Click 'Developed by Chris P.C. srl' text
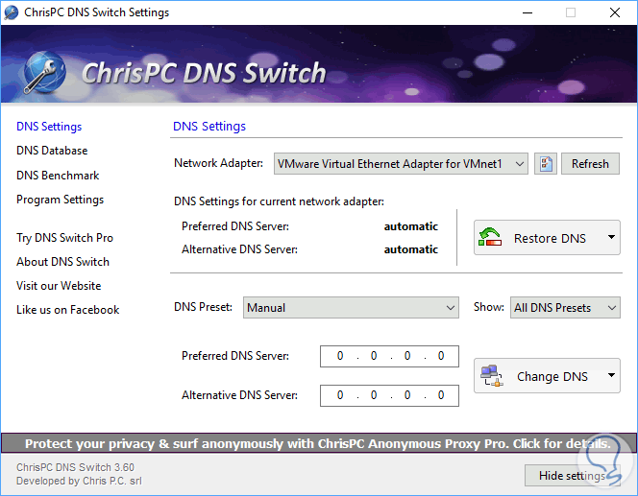 [x=79, y=481]
